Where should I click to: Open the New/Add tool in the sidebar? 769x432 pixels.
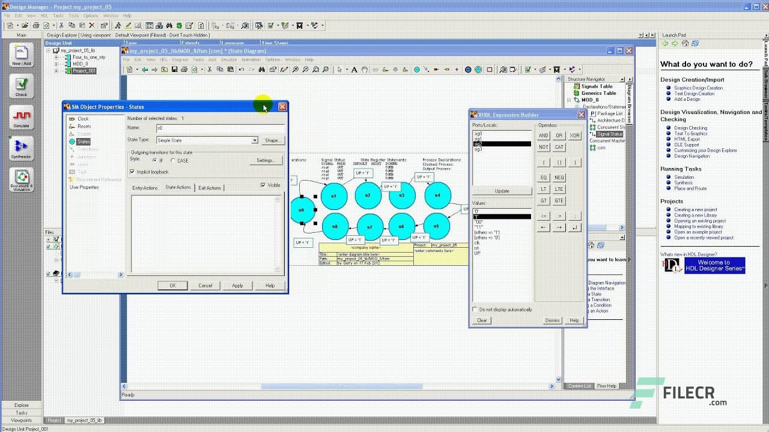(20, 54)
